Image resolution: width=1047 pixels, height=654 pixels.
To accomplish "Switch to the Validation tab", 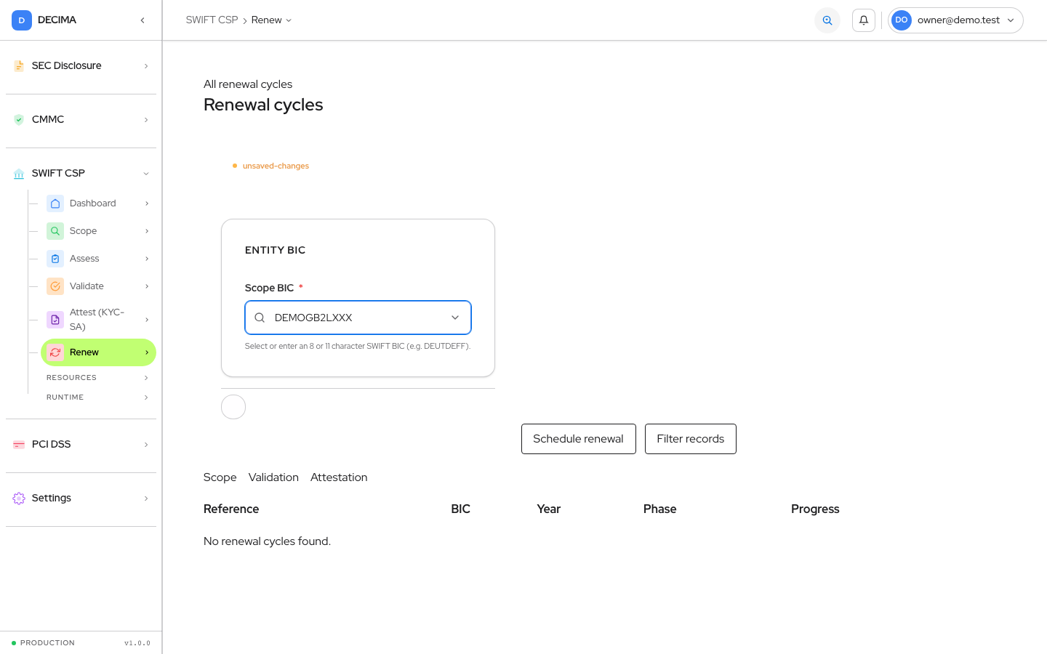I will [273, 477].
